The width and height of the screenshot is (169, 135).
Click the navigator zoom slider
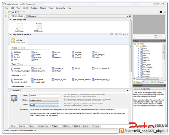click(145, 36)
